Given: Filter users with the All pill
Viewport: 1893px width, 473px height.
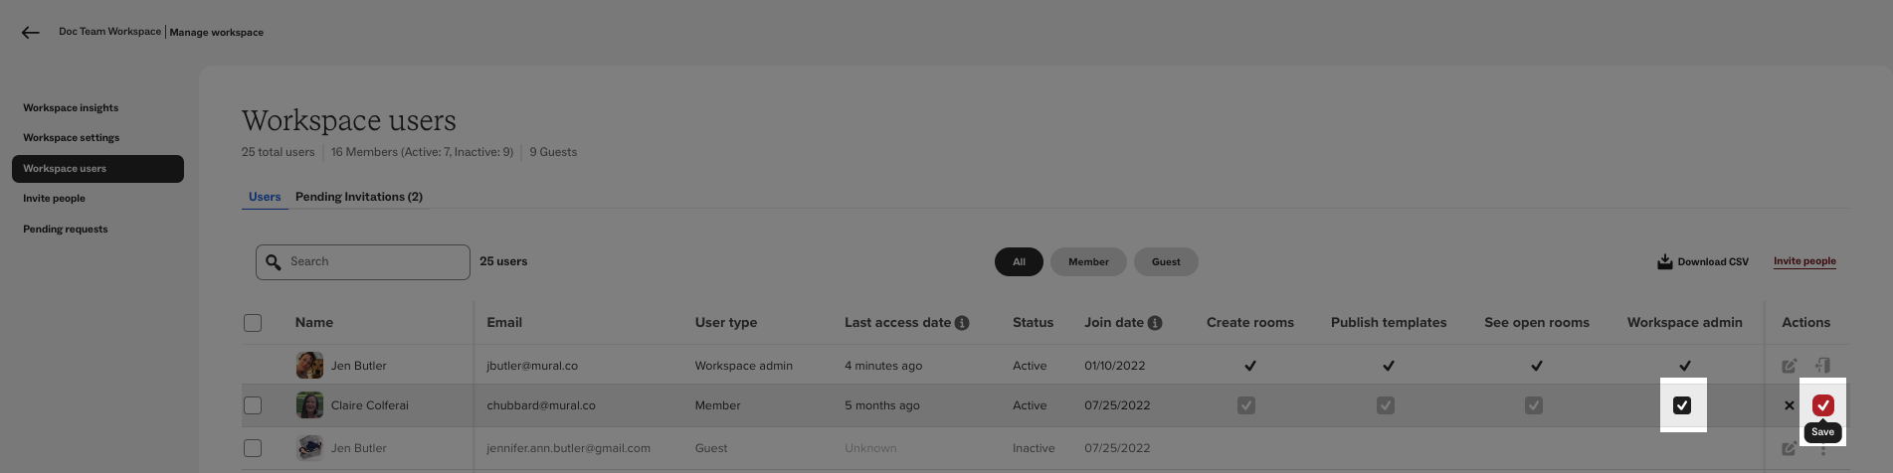Looking at the screenshot, I should tap(1019, 262).
